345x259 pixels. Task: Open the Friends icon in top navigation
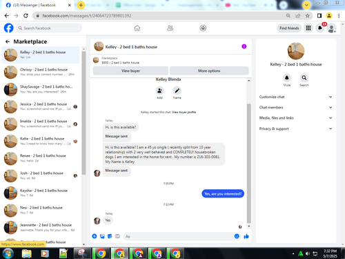coord(170,28)
